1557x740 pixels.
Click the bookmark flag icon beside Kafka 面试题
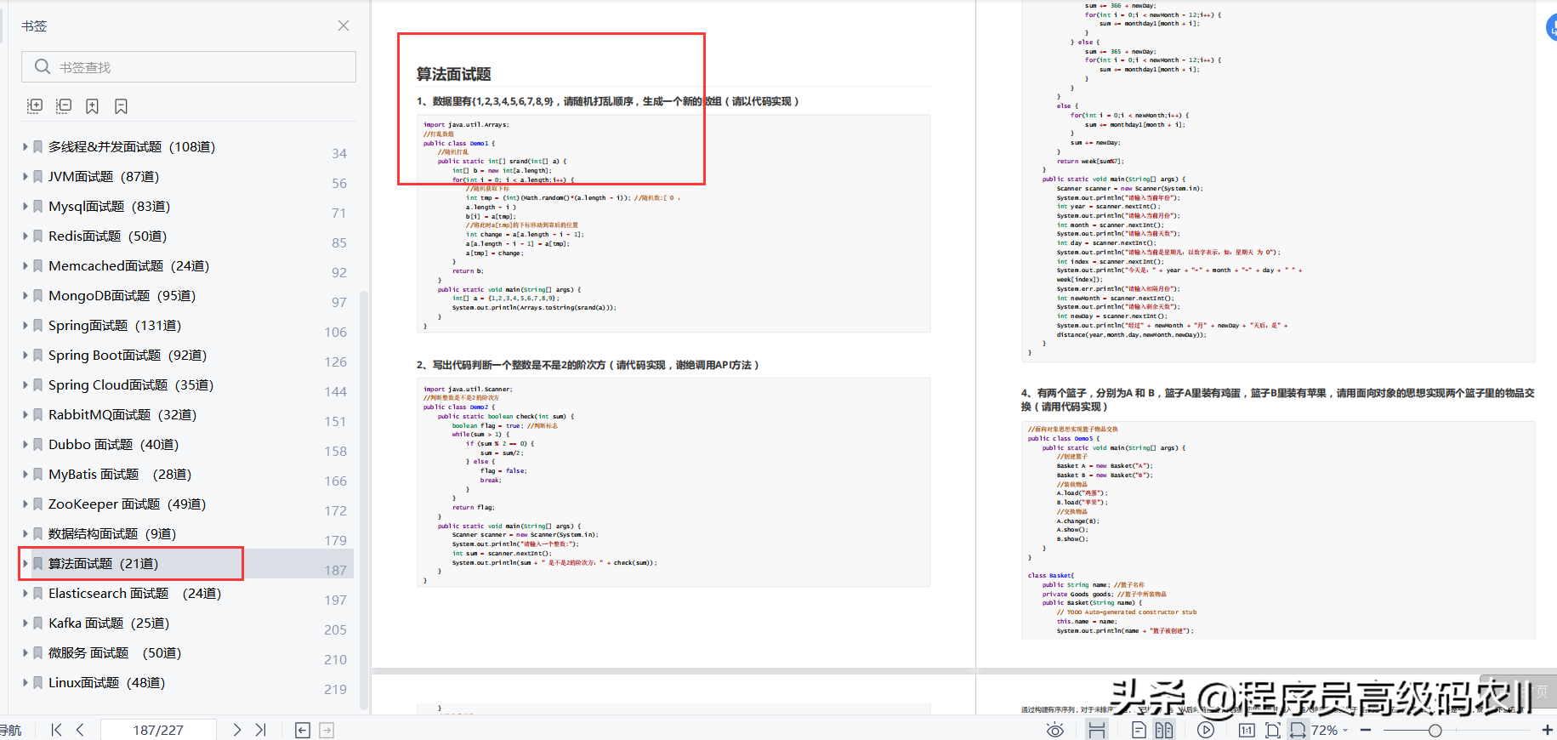click(38, 623)
